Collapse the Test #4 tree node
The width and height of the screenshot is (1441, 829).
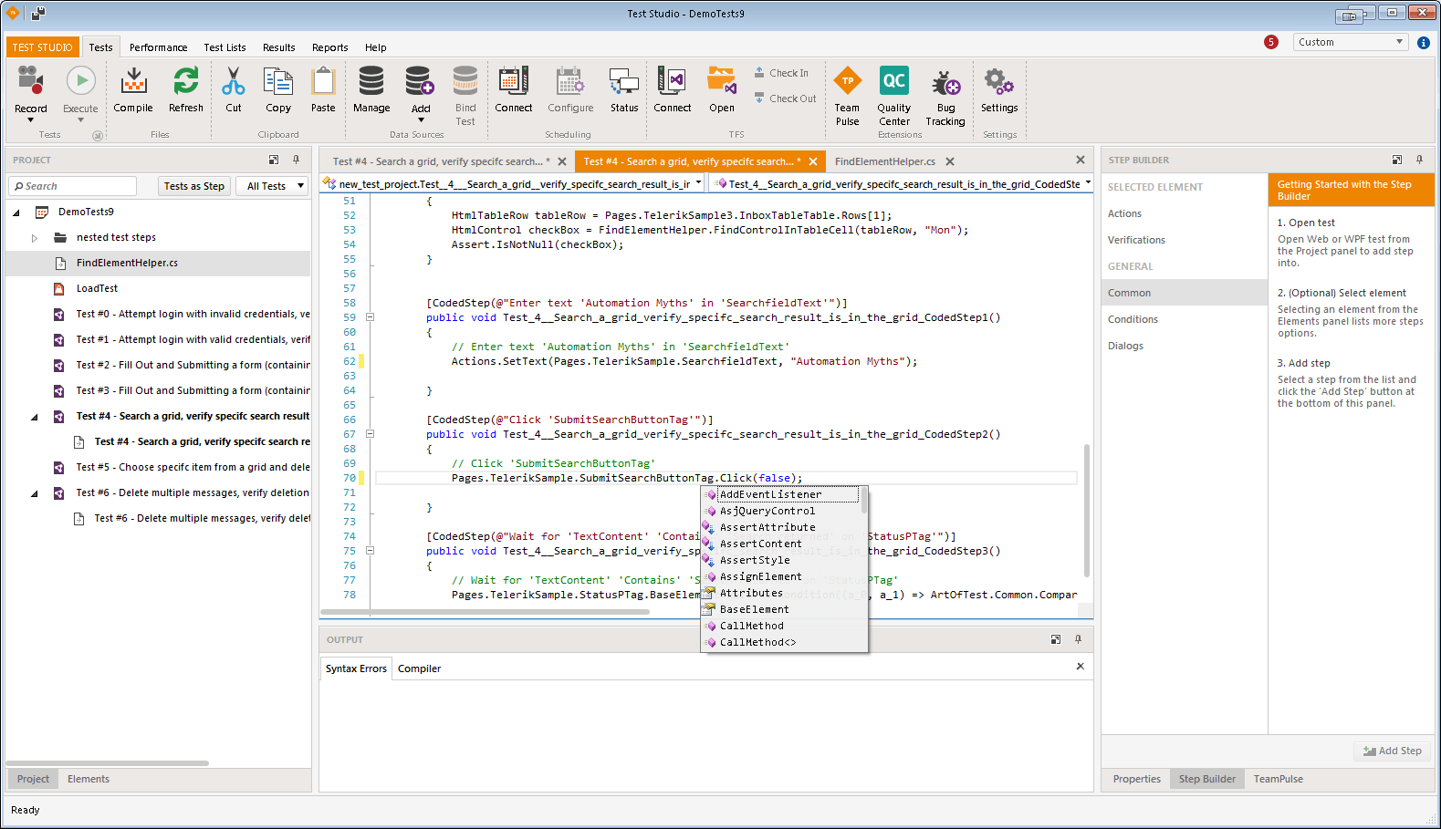(x=35, y=417)
